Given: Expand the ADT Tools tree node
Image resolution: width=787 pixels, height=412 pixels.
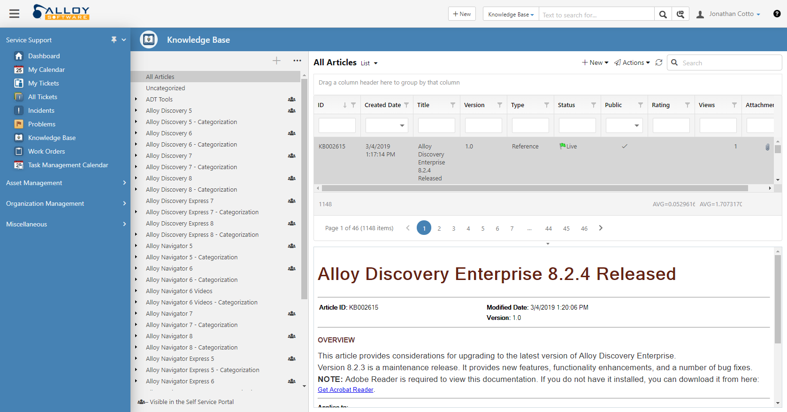Looking at the screenshot, I should (x=136, y=99).
